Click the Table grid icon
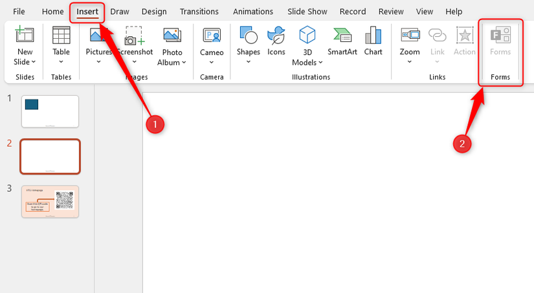The width and height of the screenshot is (534, 293). pos(61,35)
